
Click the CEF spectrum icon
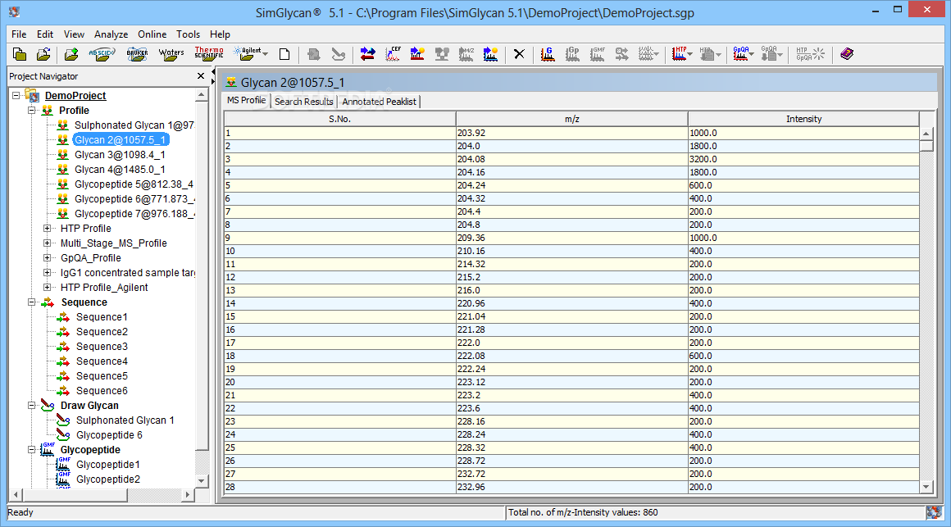[393, 55]
